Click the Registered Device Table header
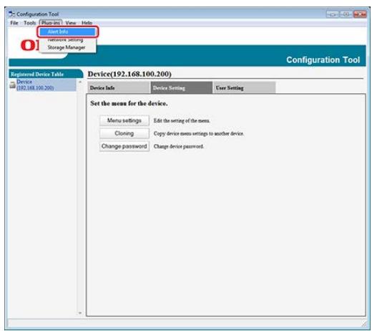Screen dimensions: 372x331 (x=46, y=74)
